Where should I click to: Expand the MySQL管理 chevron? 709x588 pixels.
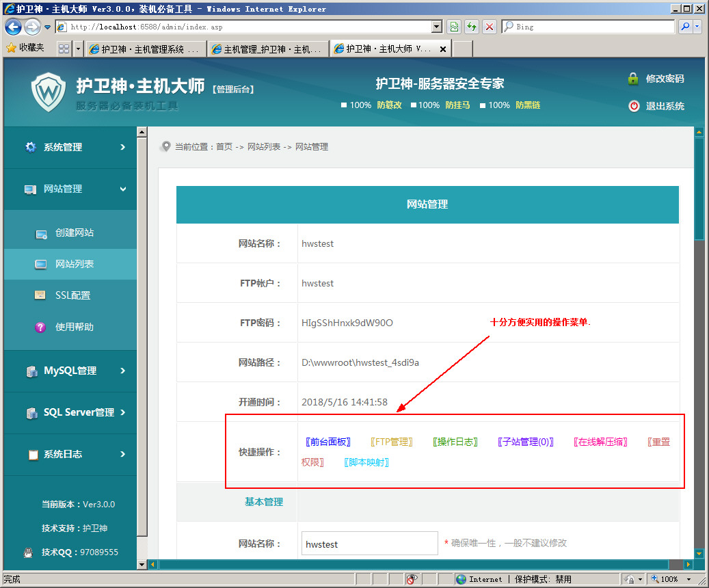[123, 371]
